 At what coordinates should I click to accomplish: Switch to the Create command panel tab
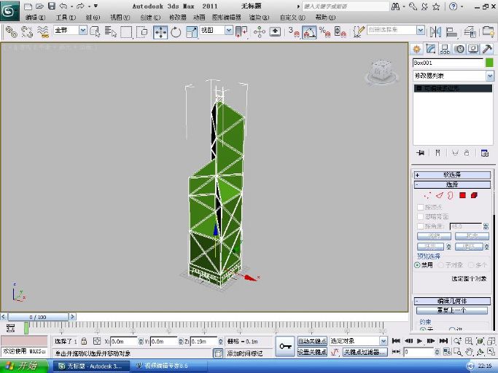416,50
